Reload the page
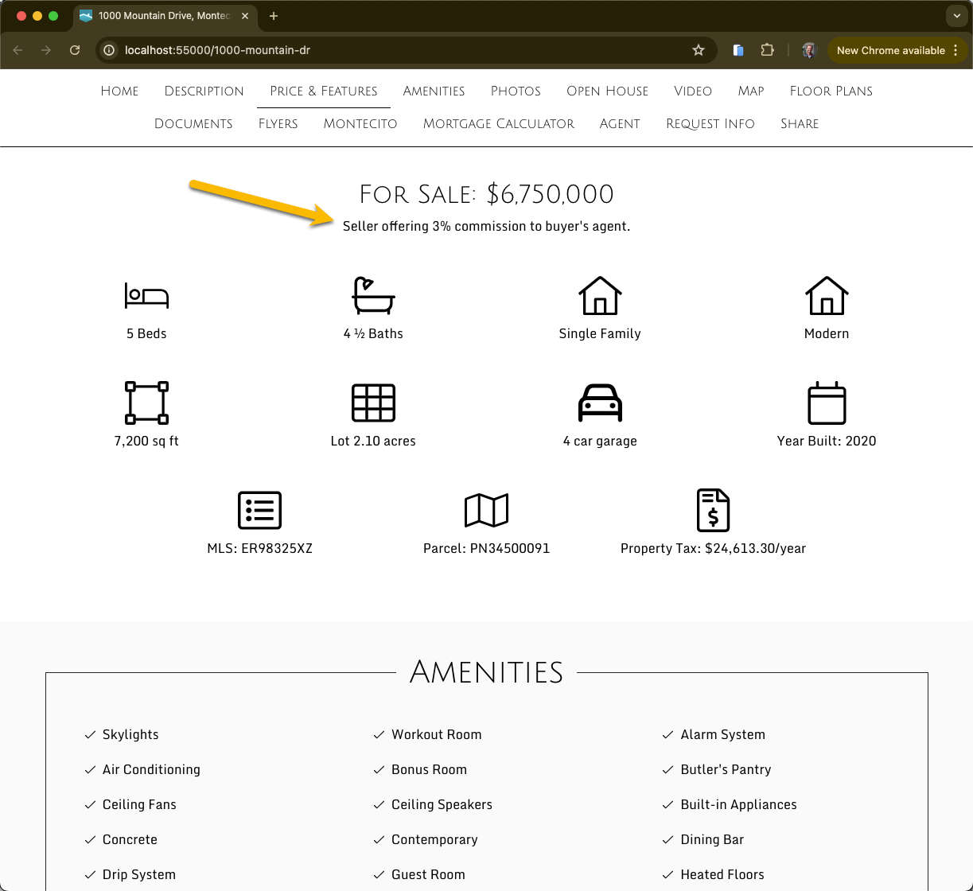The width and height of the screenshot is (973, 891). pyautogui.click(x=75, y=50)
